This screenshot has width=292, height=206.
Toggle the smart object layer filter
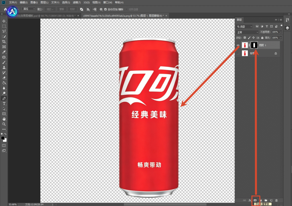click(276, 26)
